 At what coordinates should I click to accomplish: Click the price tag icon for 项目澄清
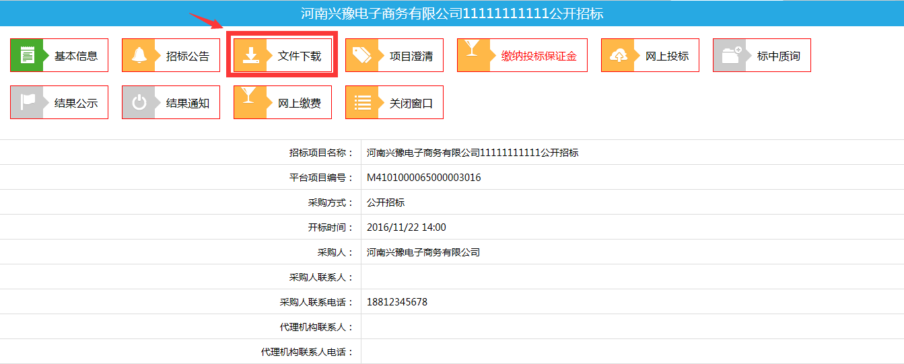click(362, 55)
